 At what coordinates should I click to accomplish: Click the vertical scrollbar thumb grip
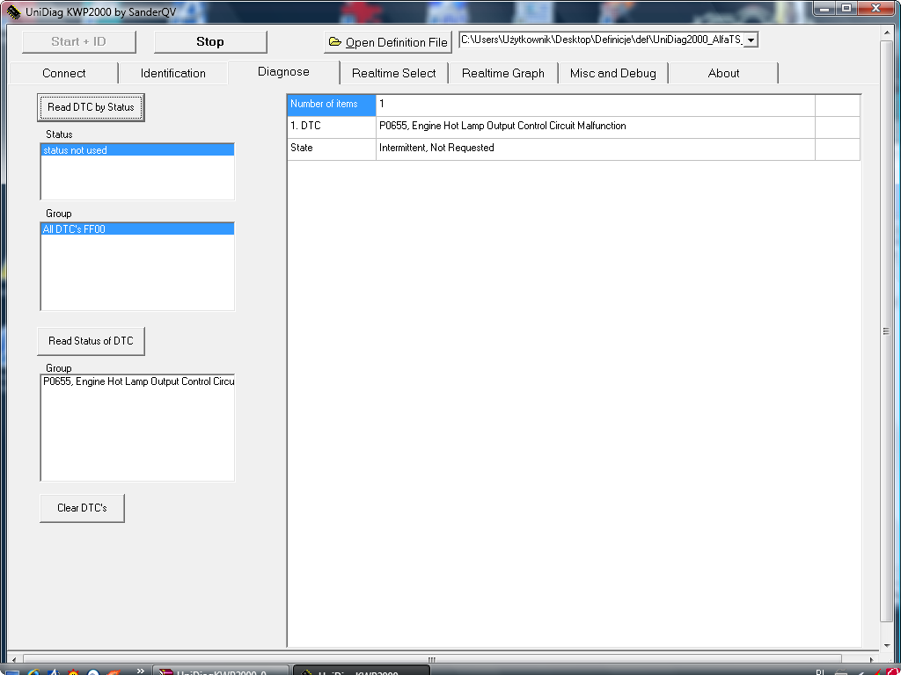click(x=887, y=330)
